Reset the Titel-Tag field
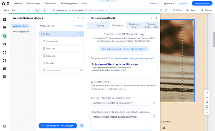This screenshot has width=215, height=131. pos(154,103)
